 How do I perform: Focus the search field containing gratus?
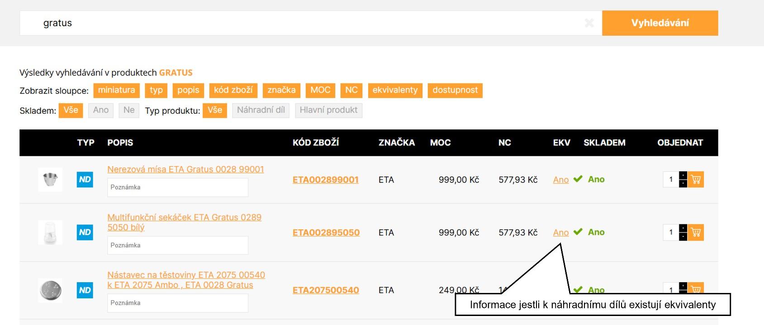pyautogui.click(x=310, y=23)
